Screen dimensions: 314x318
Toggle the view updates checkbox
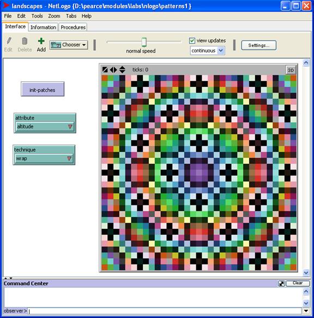pos(192,40)
